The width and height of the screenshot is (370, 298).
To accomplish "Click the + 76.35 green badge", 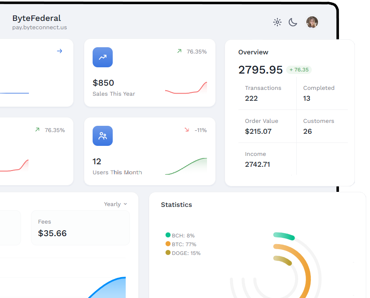I will tap(299, 70).
